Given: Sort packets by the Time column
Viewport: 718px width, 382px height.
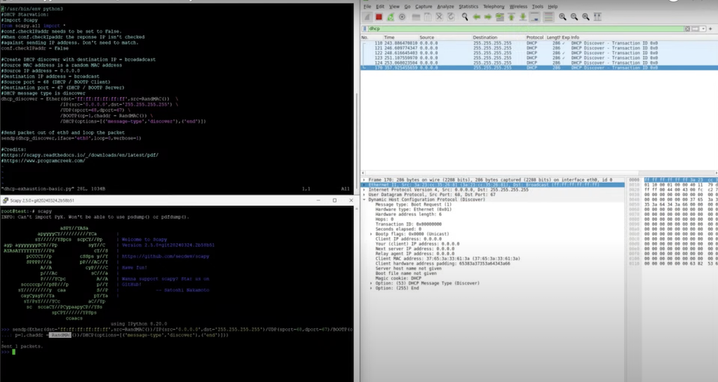Looking at the screenshot, I should coord(389,37).
